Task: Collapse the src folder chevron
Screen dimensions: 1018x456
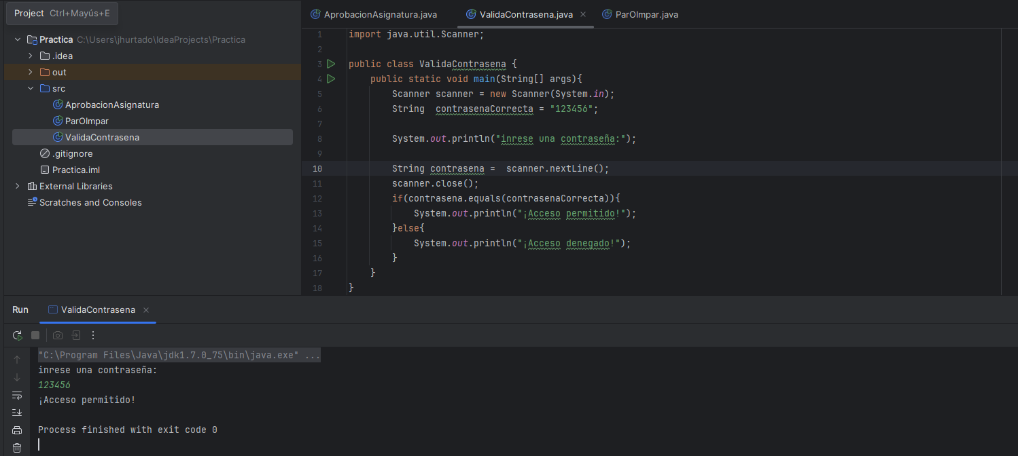Action: 31,88
